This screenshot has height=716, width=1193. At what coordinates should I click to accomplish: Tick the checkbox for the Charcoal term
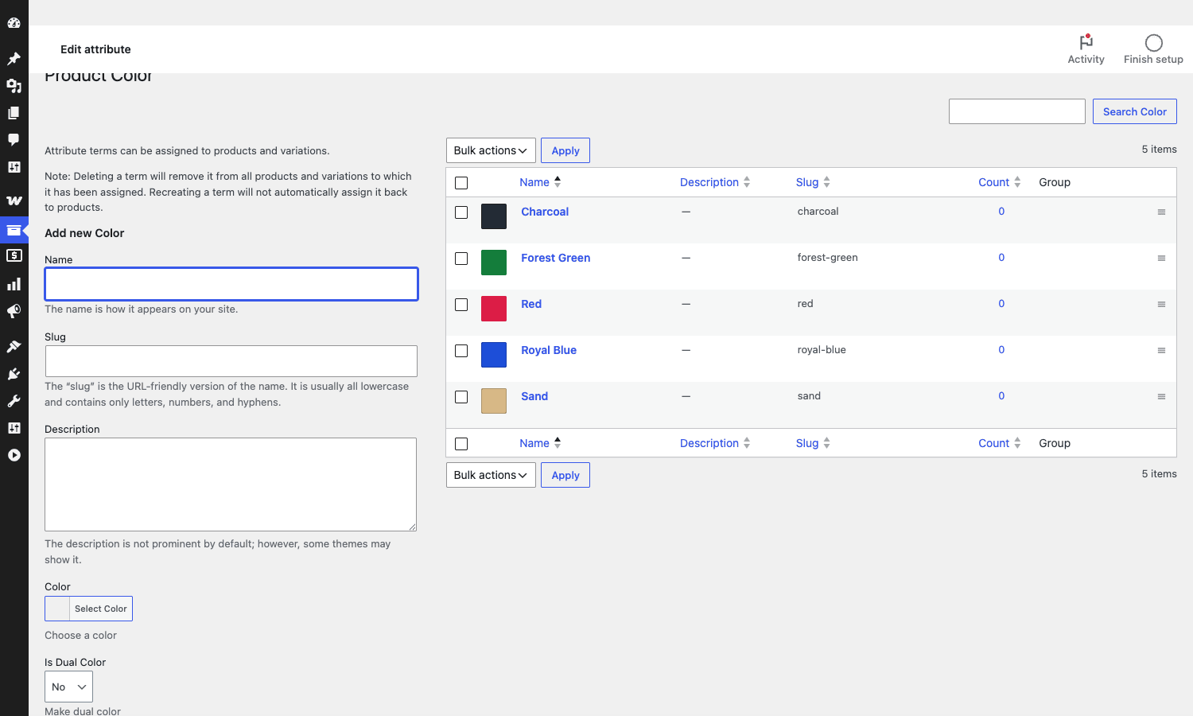click(x=461, y=212)
